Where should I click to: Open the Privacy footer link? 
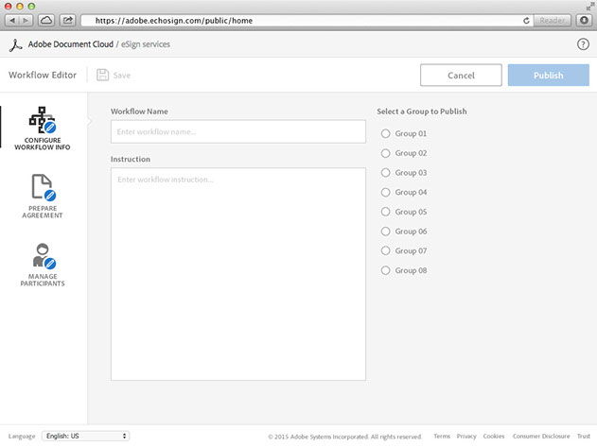466,437
